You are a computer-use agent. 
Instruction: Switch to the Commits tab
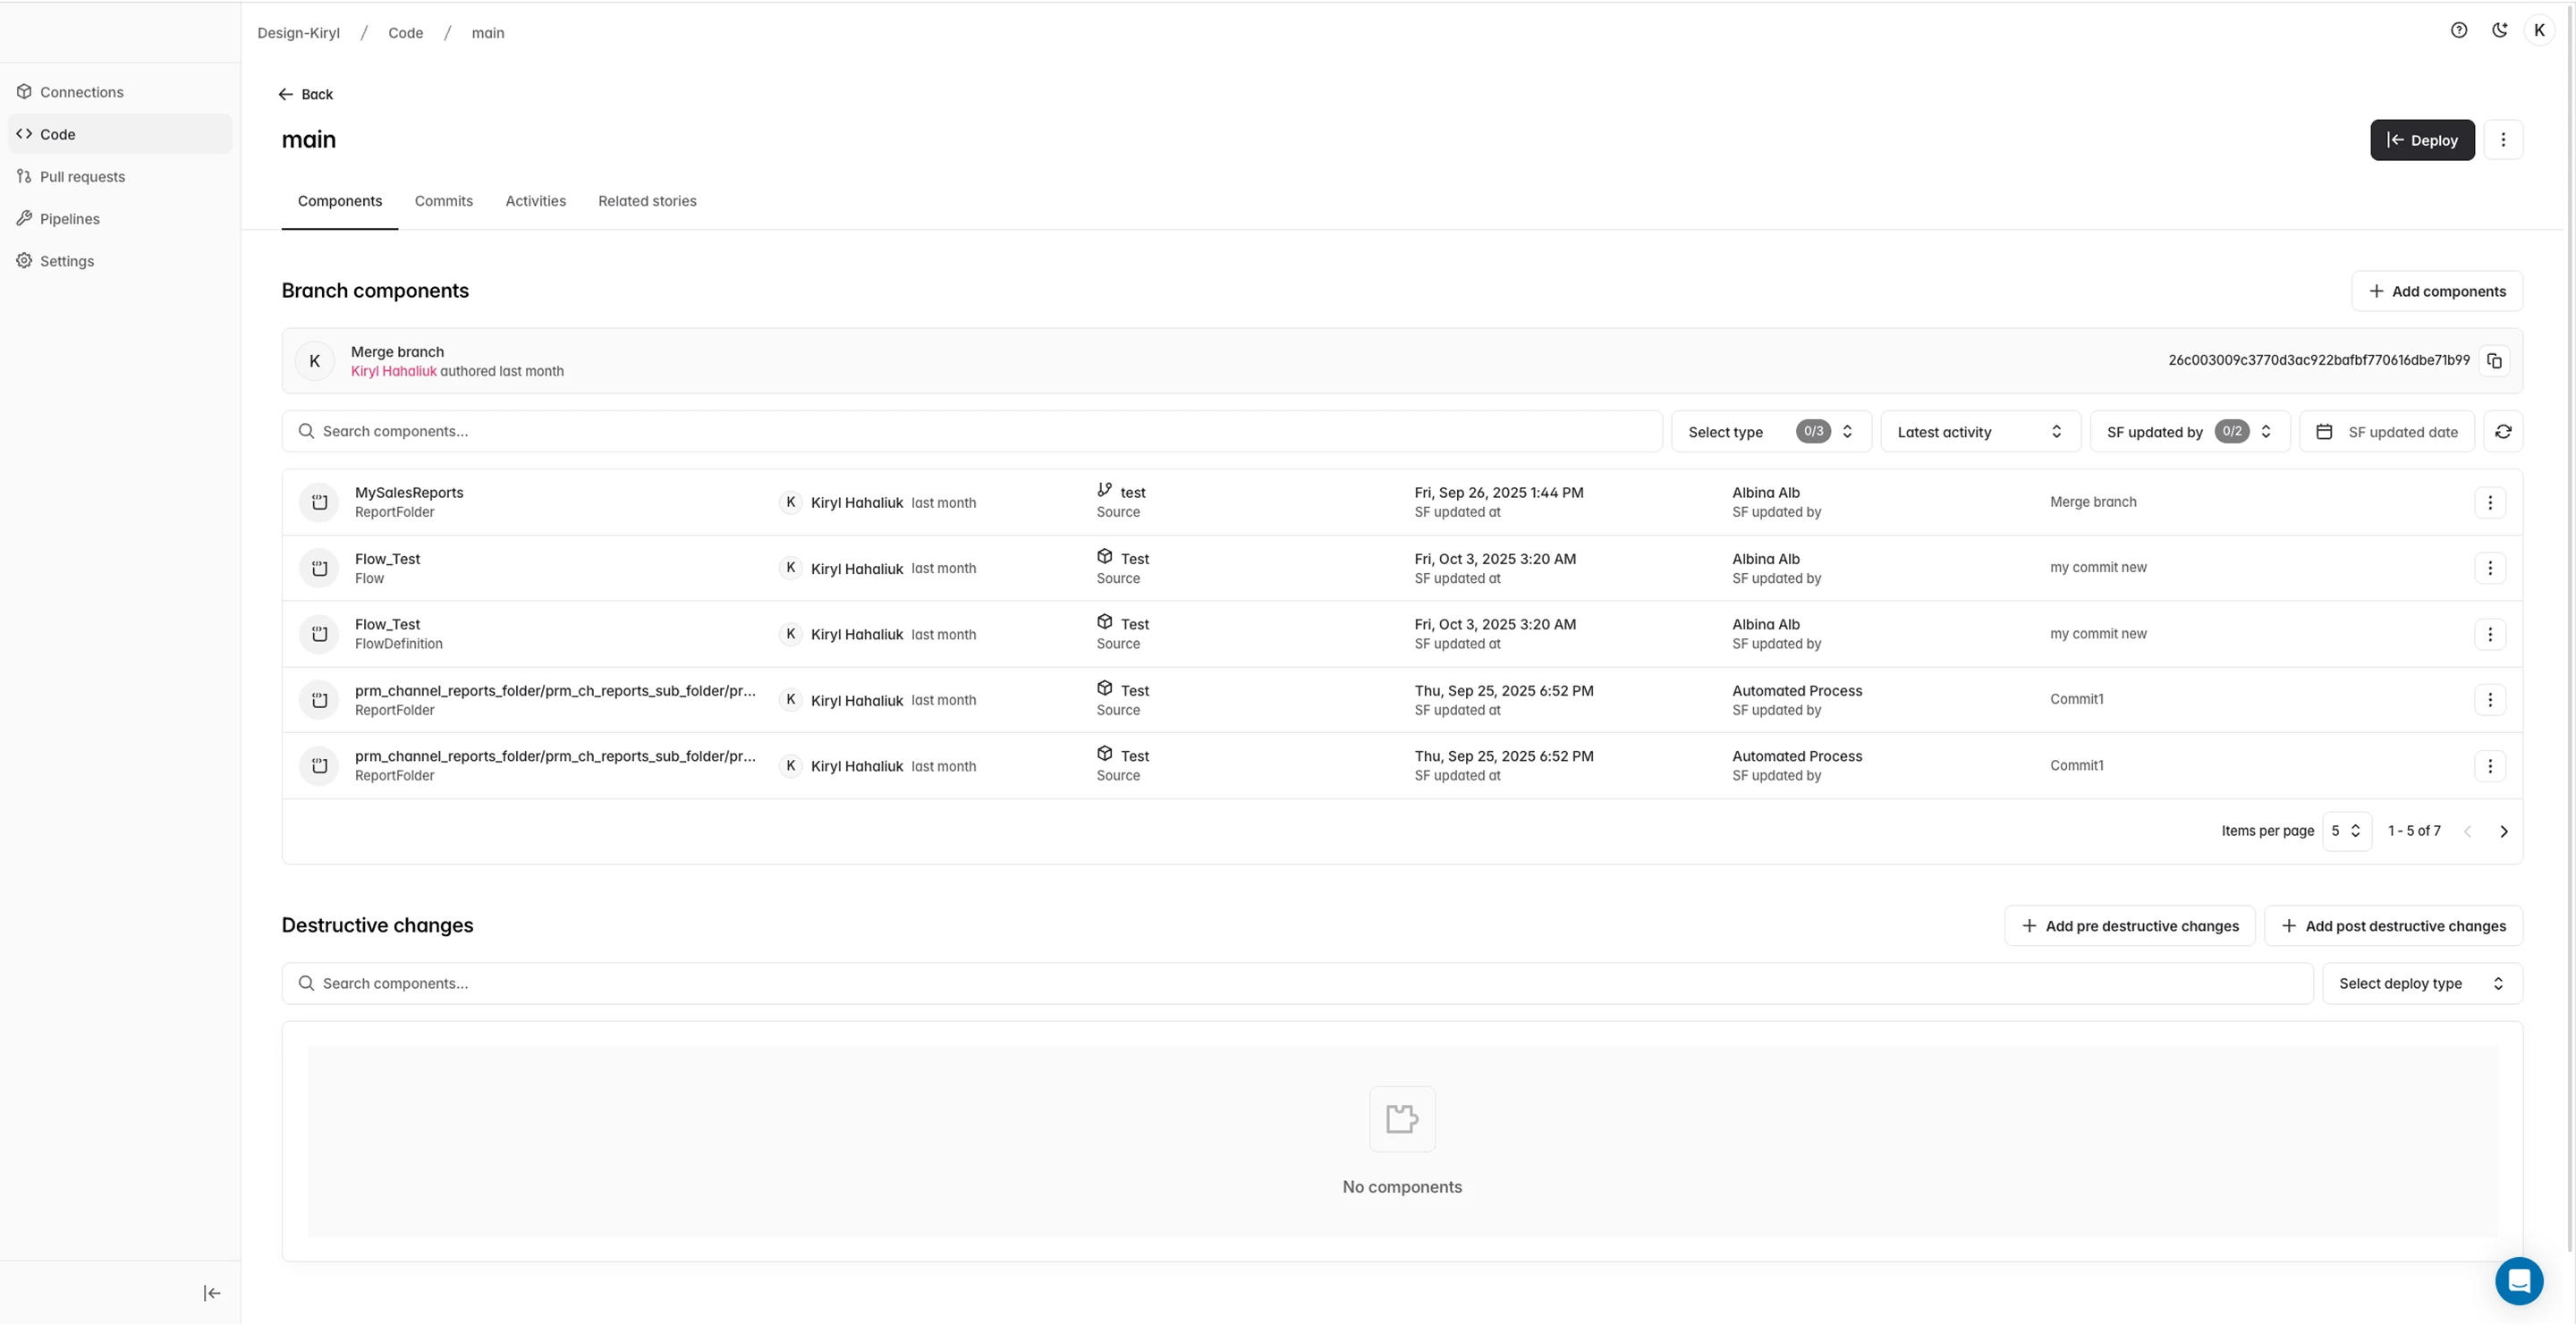[x=443, y=201]
